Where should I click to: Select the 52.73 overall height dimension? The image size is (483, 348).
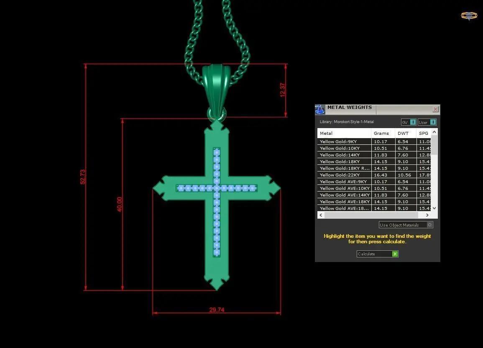(x=82, y=177)
